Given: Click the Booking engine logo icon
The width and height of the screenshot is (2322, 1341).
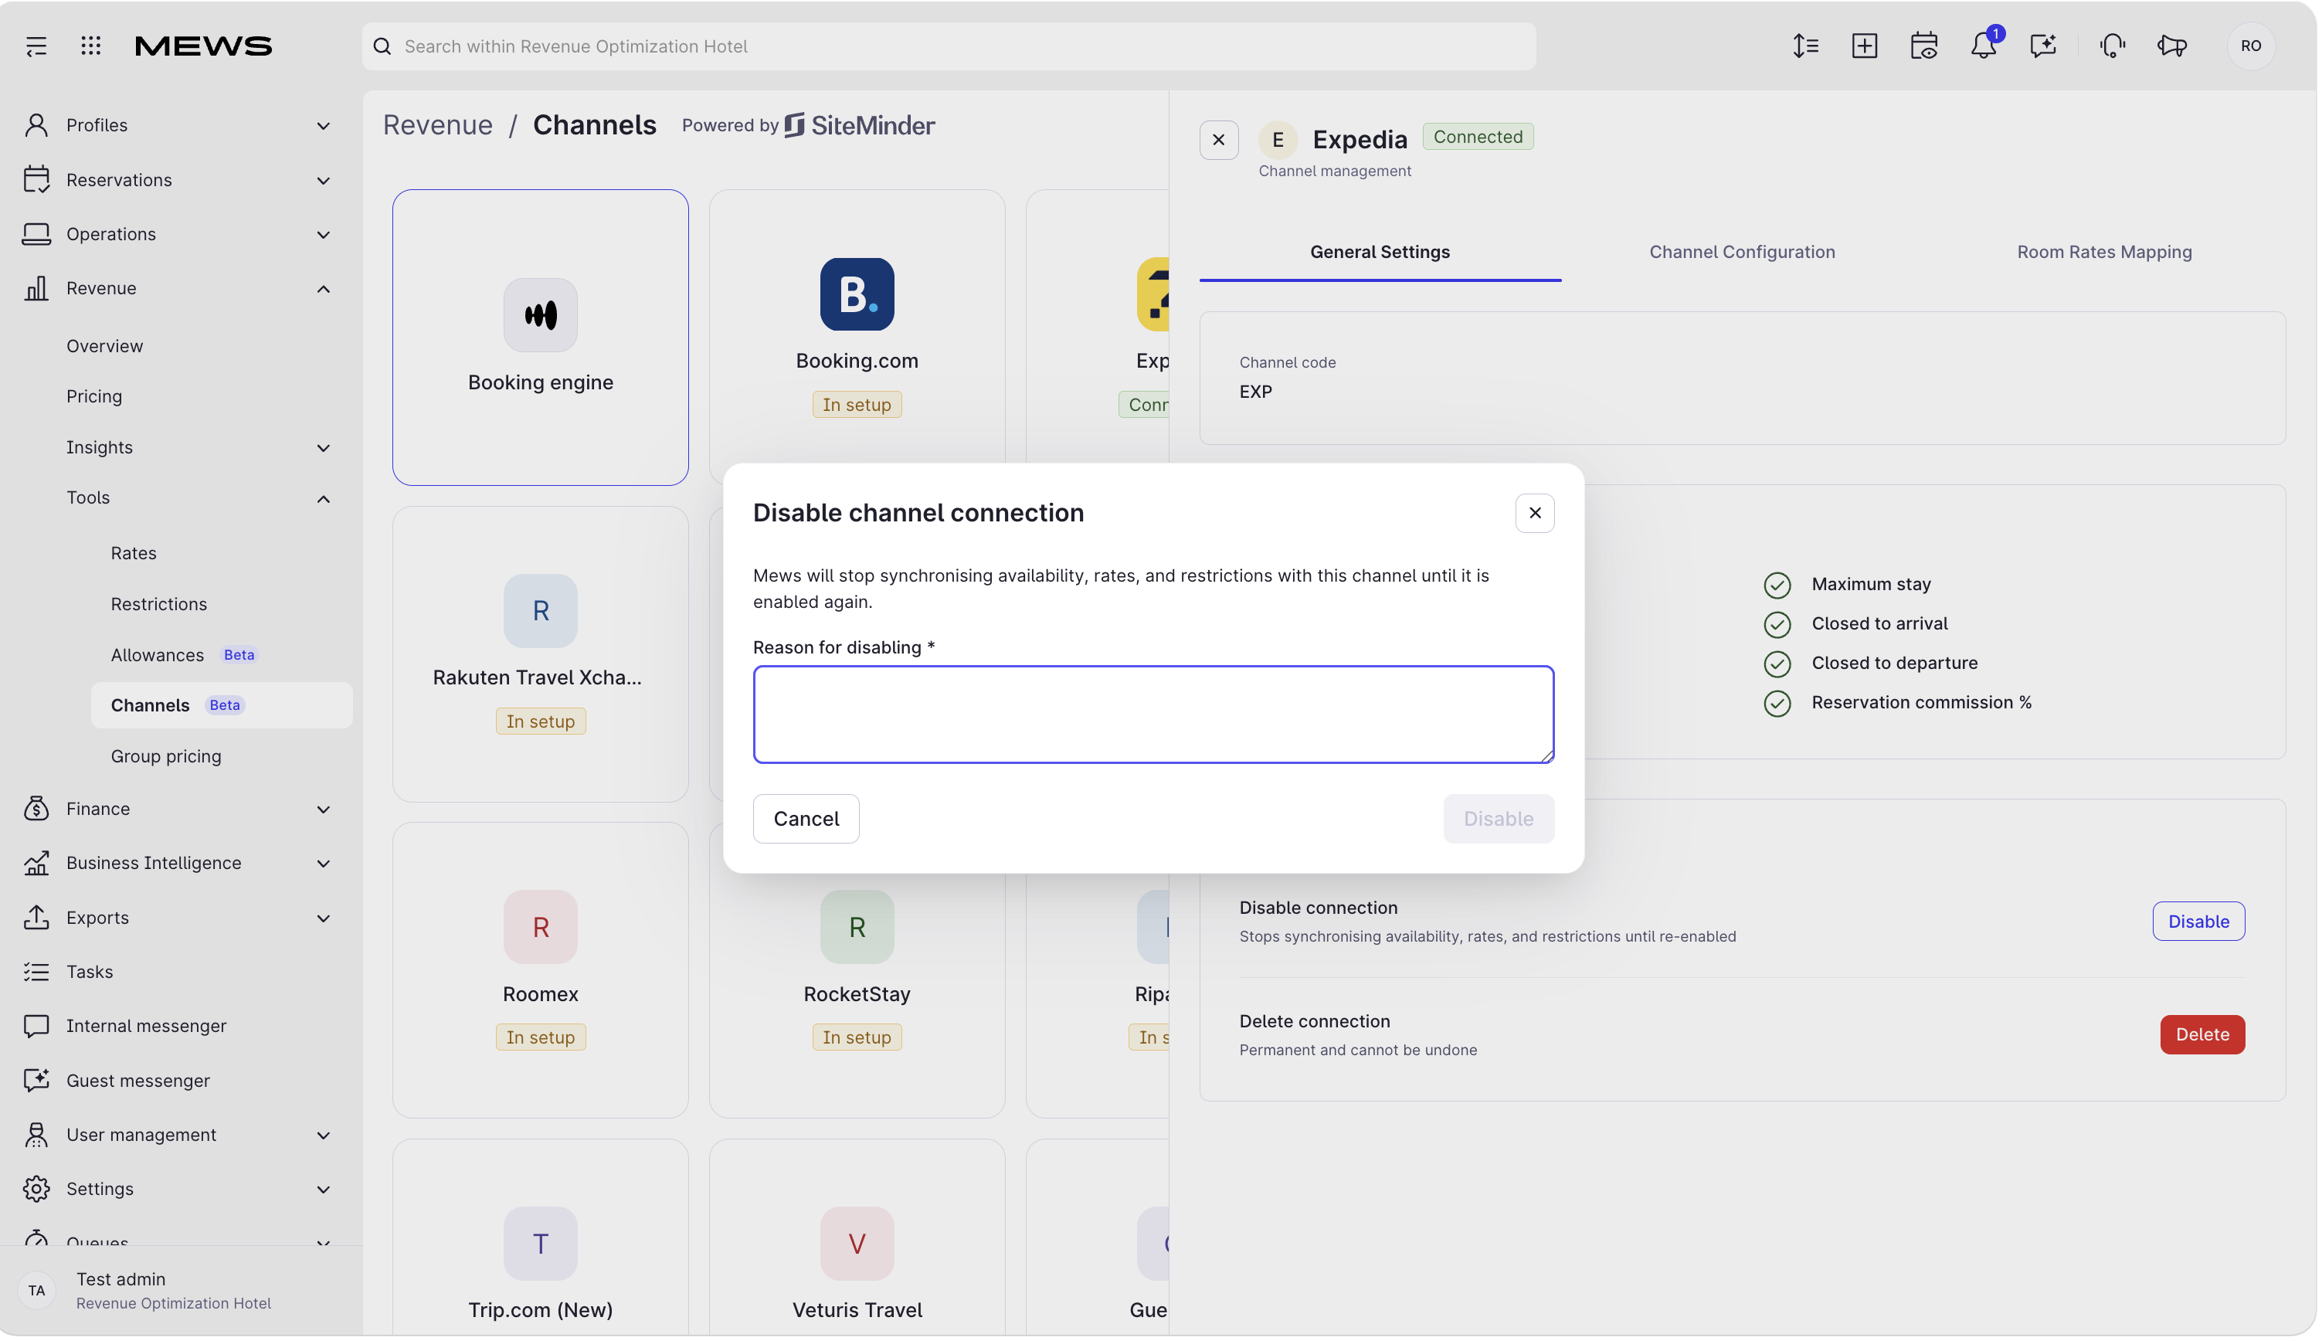Looking at the screenshot, I should [x=541, y=315].
